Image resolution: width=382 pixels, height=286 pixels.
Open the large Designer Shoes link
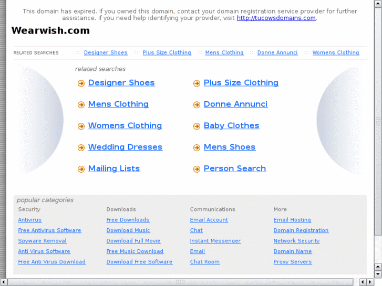click(x=121, y=83)
